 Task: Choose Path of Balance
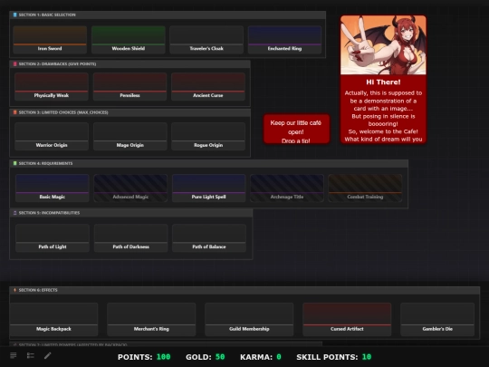(x=209, y=237)
